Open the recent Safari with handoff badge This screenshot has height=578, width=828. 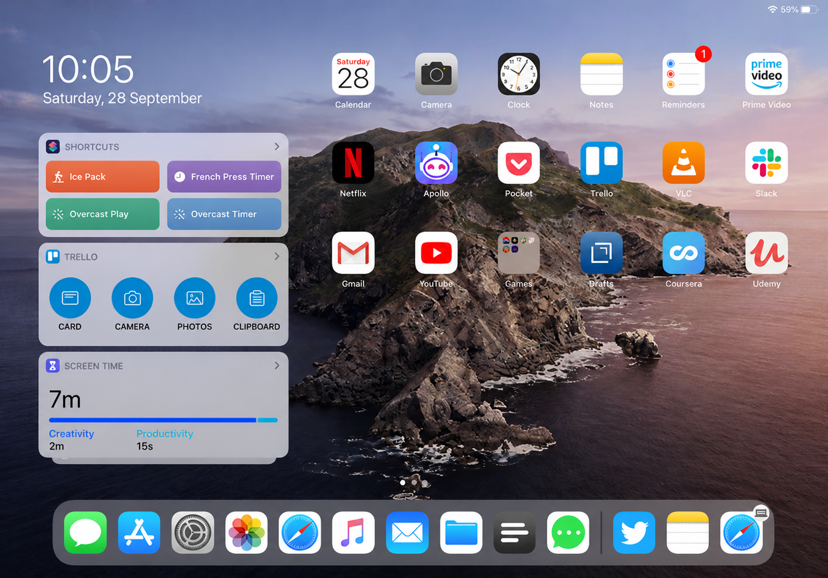(741, 533)
